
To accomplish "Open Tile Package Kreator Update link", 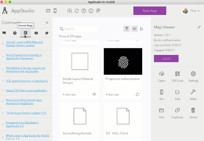I will [26, 113].
